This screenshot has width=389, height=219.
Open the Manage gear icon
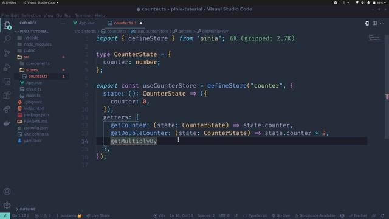(7, 205)
